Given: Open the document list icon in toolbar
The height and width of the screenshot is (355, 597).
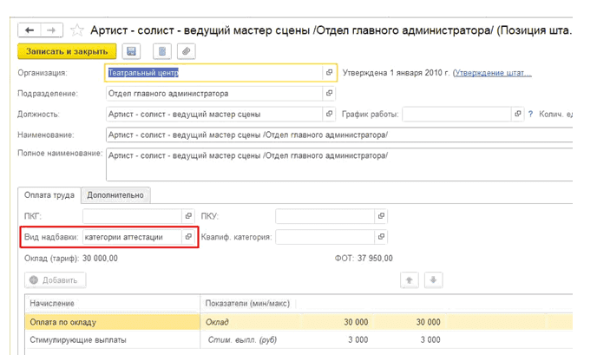Looking at the screenshot, I should click(x=162, y=51).
